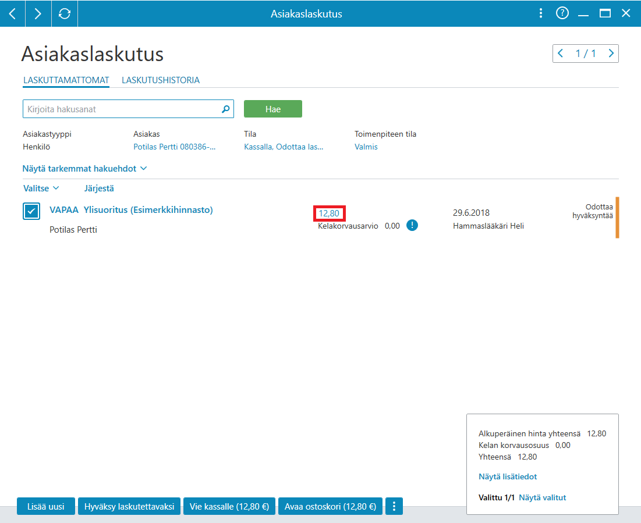Open more actions menu next to Avaa ostoskori
Image resolution: width=641 pixels, height=523 pixels.
(394, 506)
